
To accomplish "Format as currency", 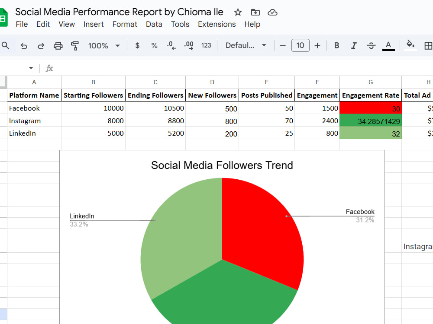I will click(x=137, y=45).
